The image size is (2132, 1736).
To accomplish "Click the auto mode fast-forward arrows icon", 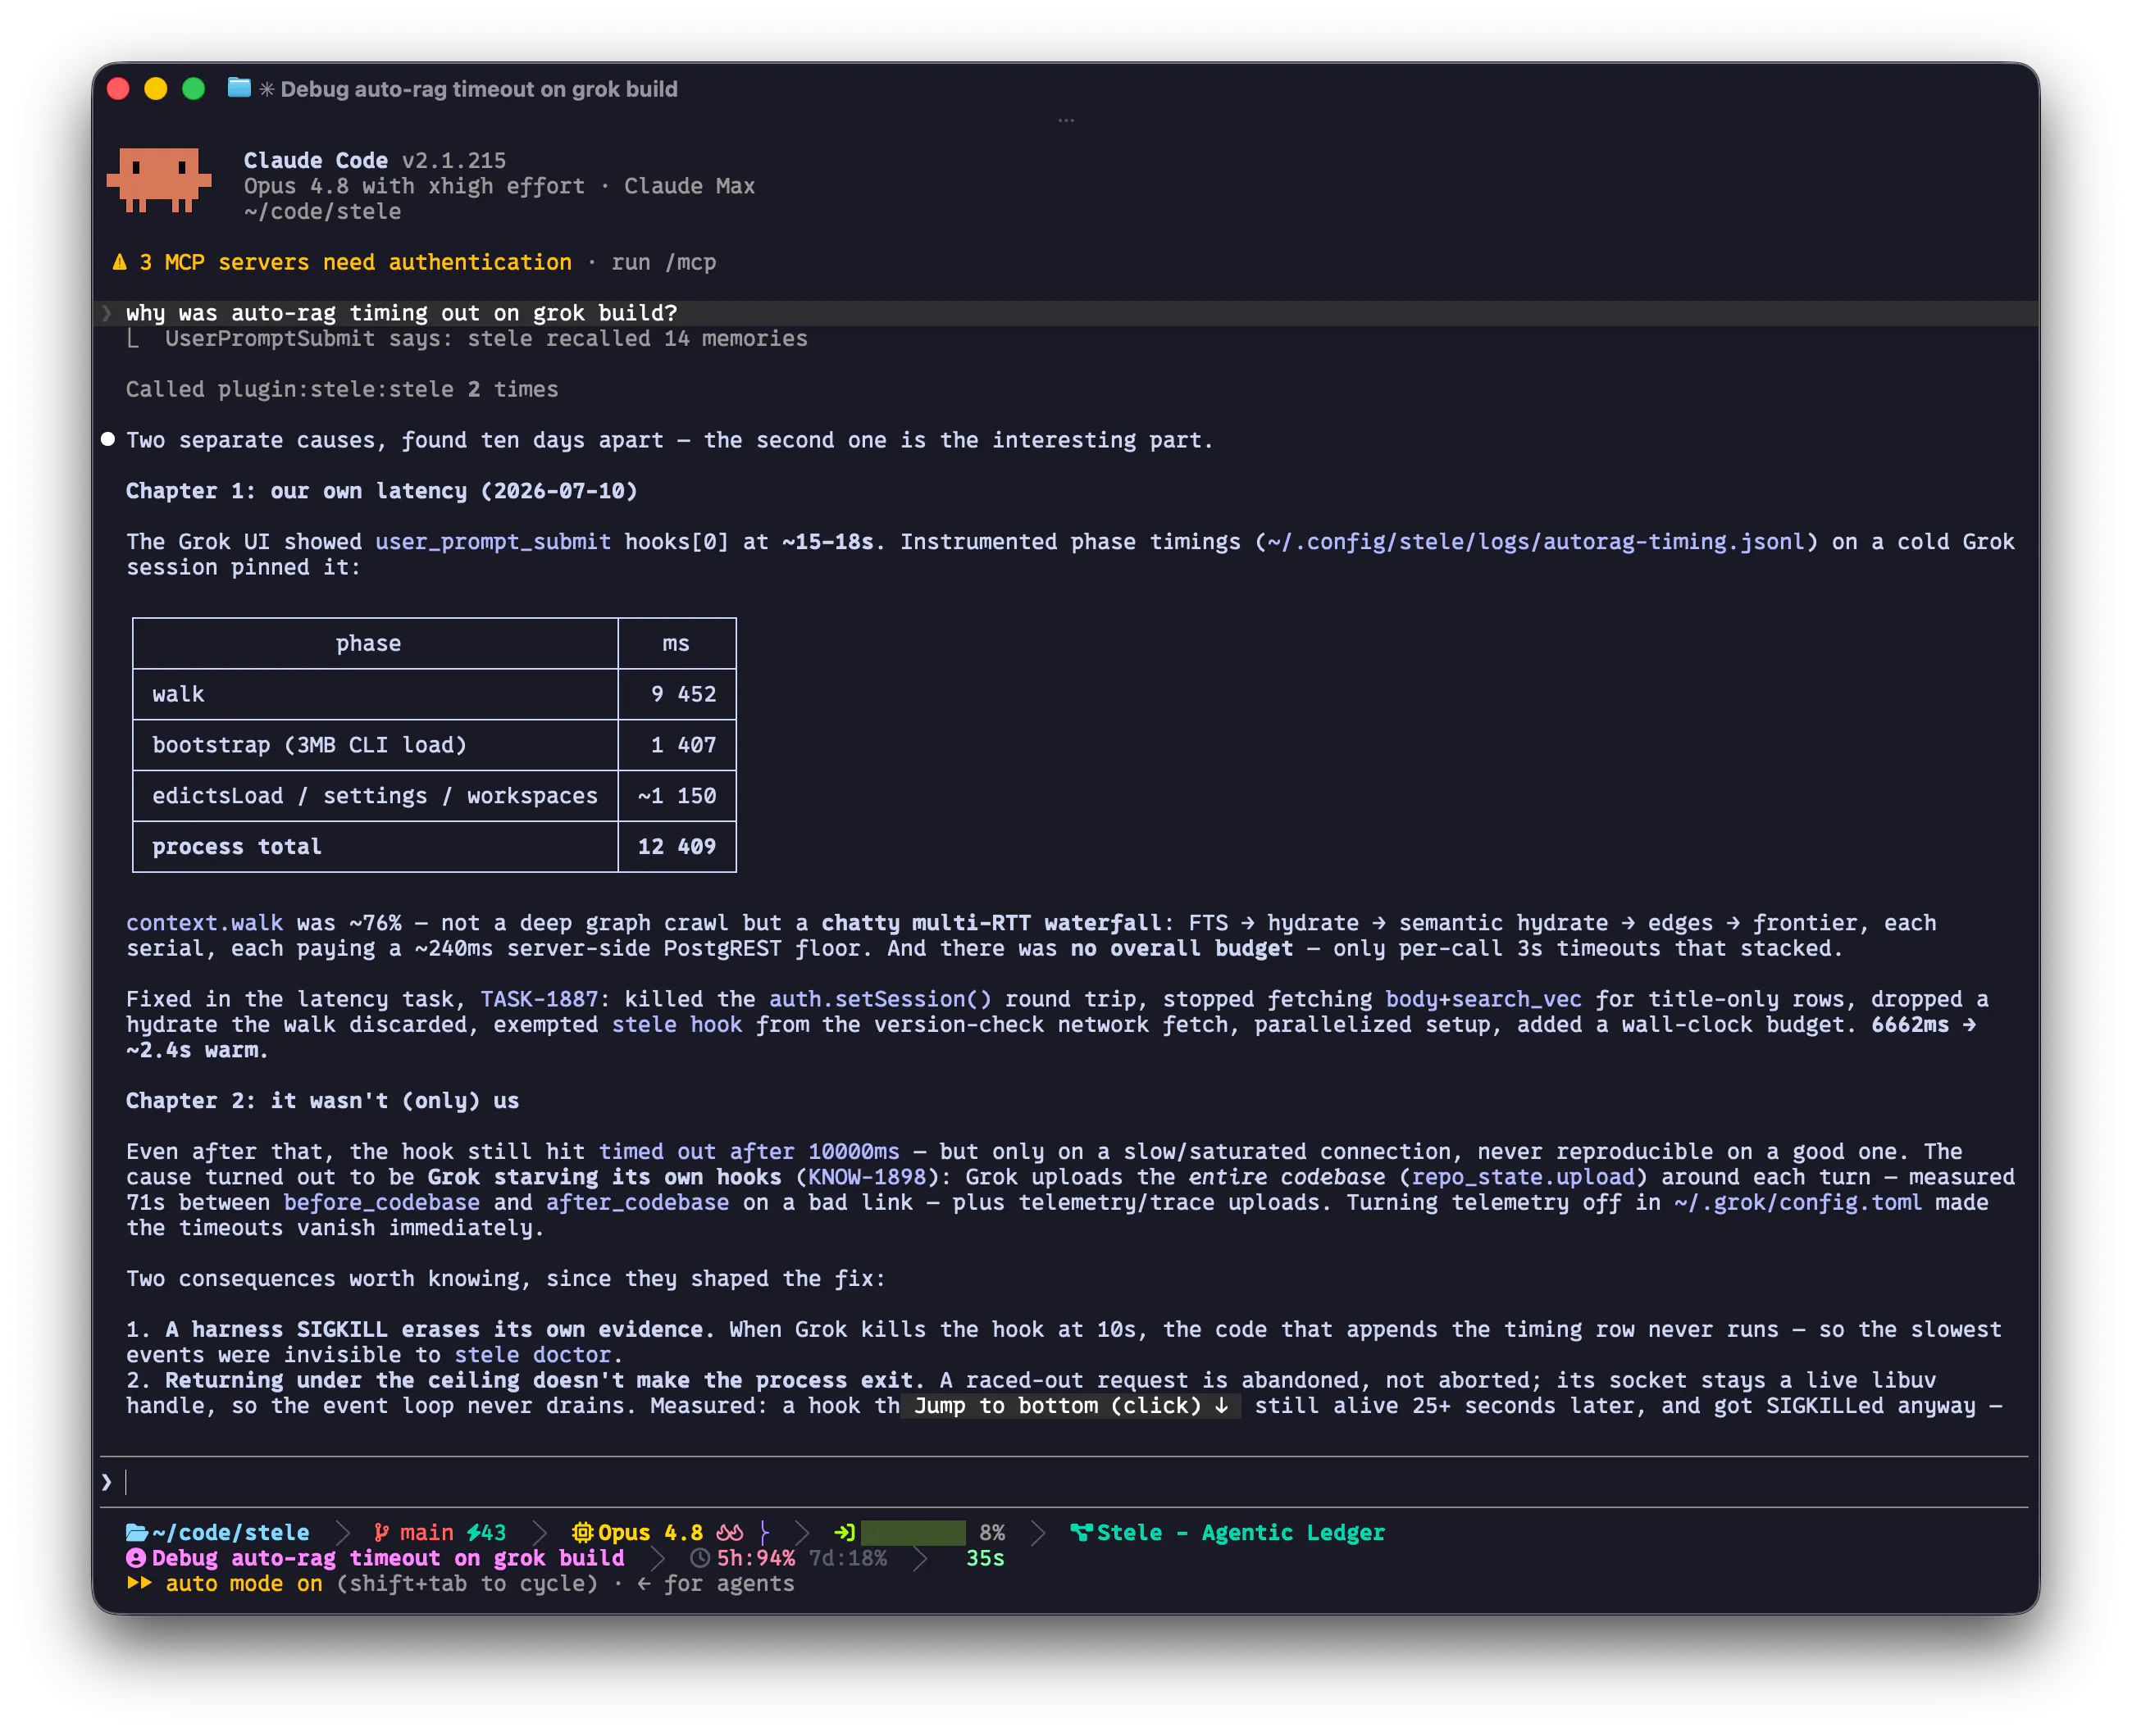I will click(x=139, y=1583).
